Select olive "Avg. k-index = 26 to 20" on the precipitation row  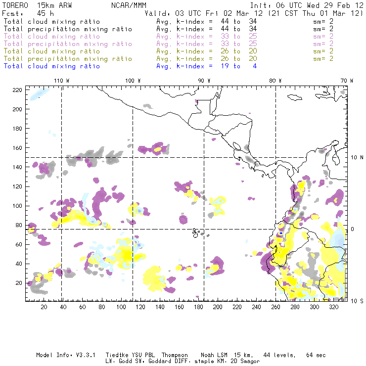(207, 59)
